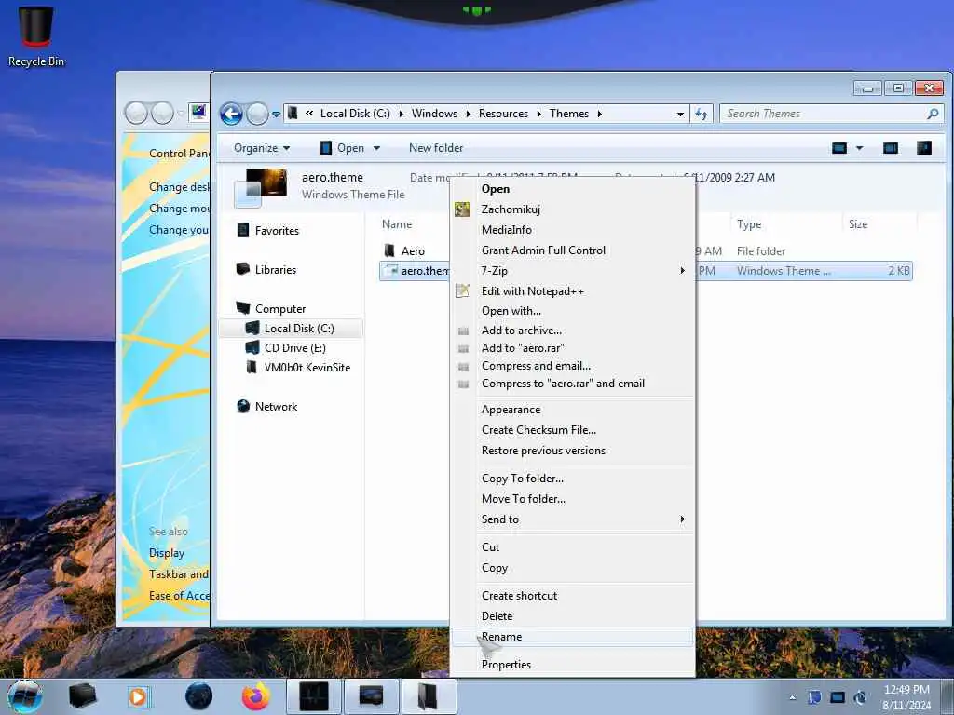Viewport: 954px width, 715px height.
Task: Click the Aero folder icon in file list
Action: [x=389, y=250]
